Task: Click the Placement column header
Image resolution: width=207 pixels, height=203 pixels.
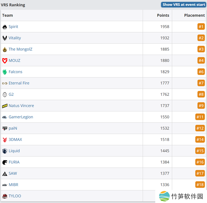Action: [x=194, y=15]
